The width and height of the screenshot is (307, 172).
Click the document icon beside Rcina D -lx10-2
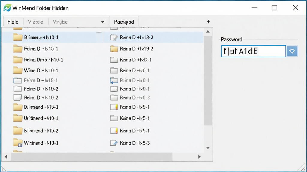pyautogui.click(x=18, y=98)
